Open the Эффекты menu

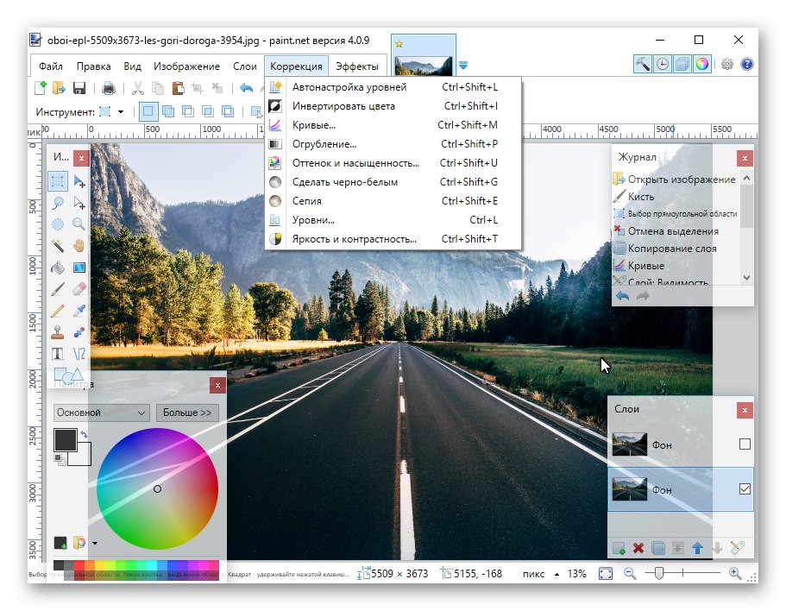click(356, 66)
